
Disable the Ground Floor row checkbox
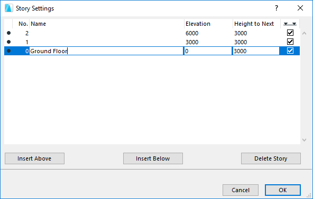(x=290, y=51)
